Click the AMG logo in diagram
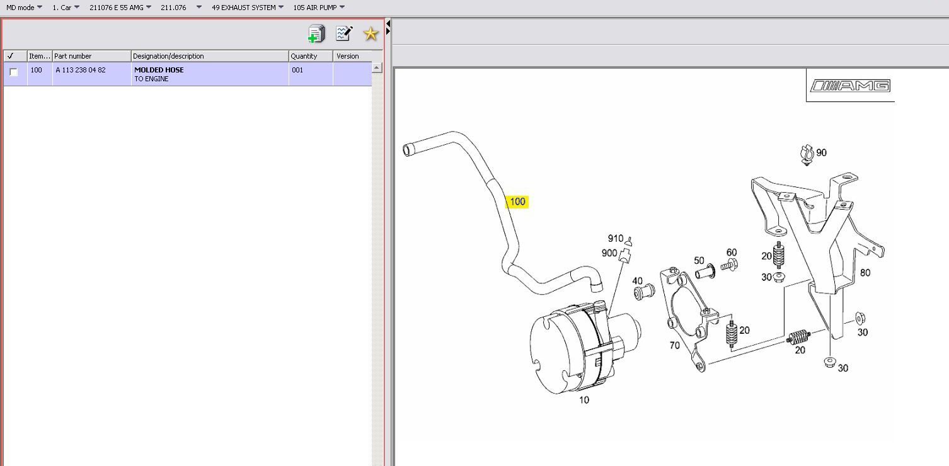The width and height of the screenshot is (949, 466). pos(850,86)
